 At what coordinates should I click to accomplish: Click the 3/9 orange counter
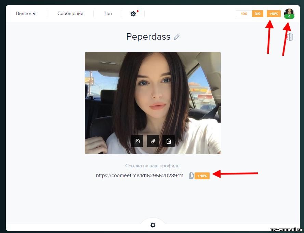point(257,14)
